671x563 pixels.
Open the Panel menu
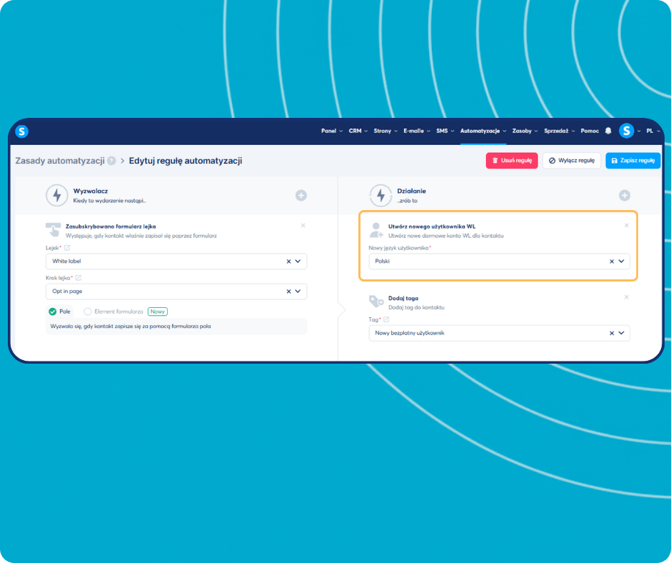point(332,131)
